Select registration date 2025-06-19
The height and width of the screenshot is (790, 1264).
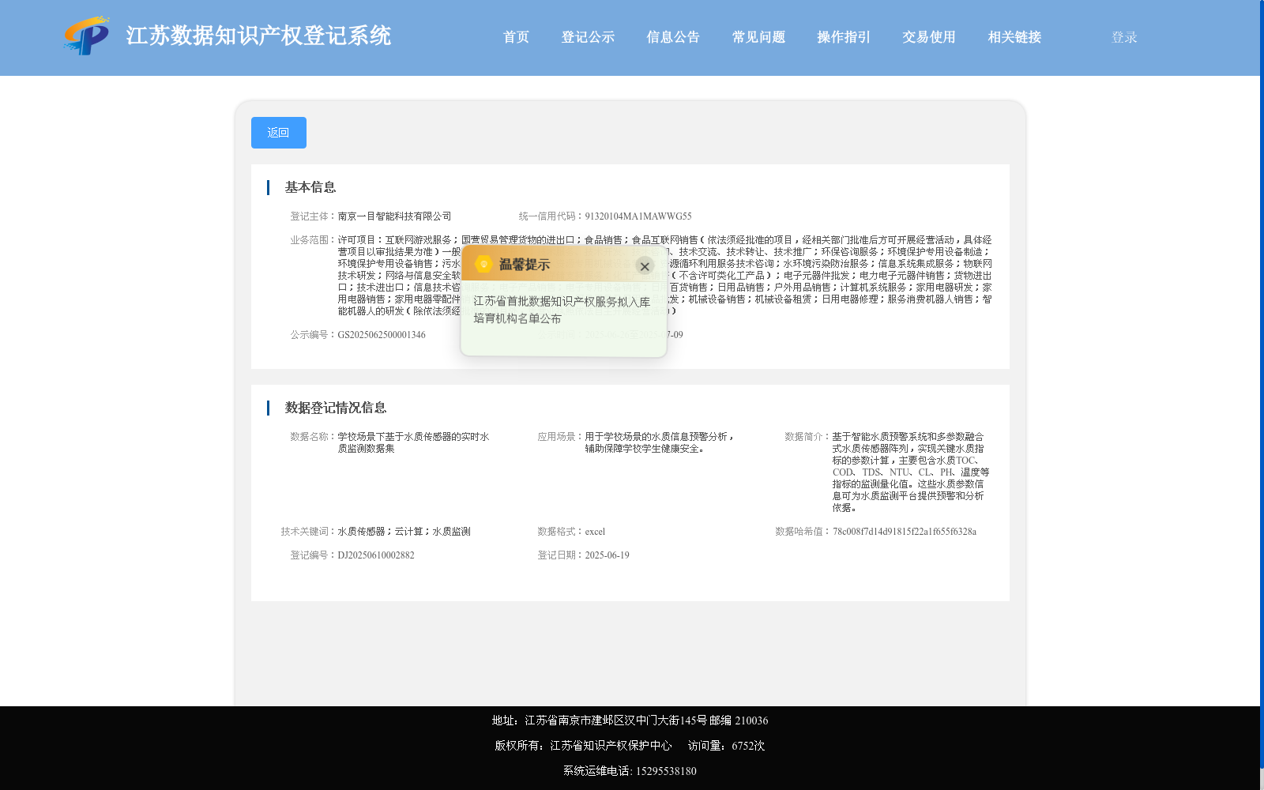pos(608,555)
